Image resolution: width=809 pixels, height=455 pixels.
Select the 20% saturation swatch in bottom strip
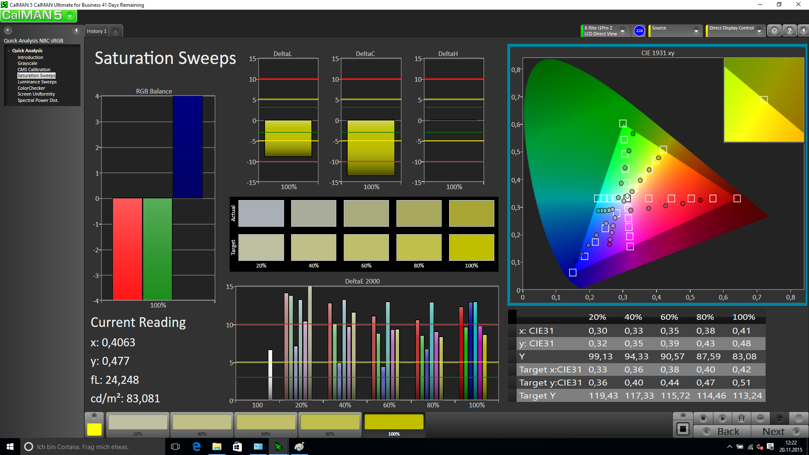click(x=138, y=425)
